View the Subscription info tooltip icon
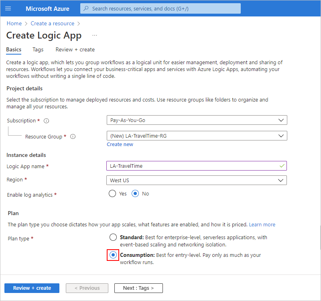Viewport: 321px width, 301px height. click(46, 120)
